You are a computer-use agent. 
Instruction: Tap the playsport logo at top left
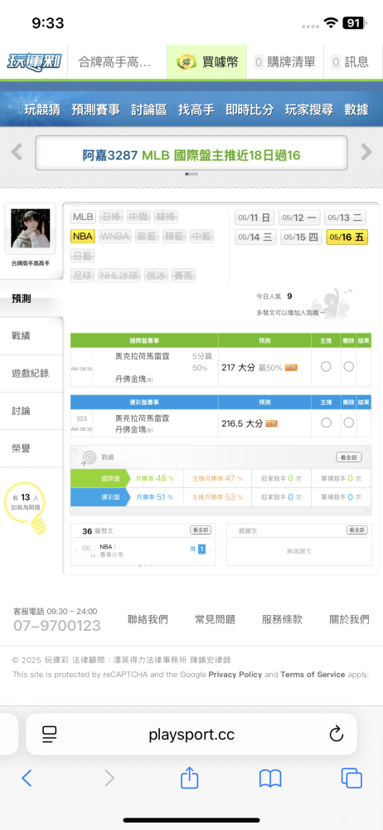[x=34, y=61]
